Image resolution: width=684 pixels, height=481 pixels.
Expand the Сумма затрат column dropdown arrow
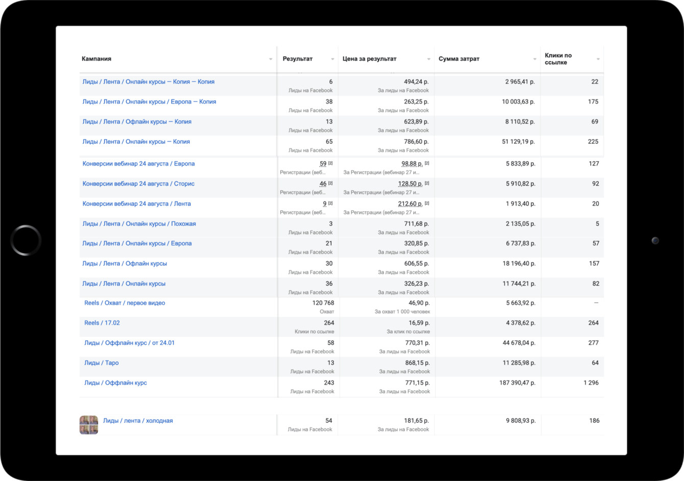pyautogui.click(x=534, y=59)
